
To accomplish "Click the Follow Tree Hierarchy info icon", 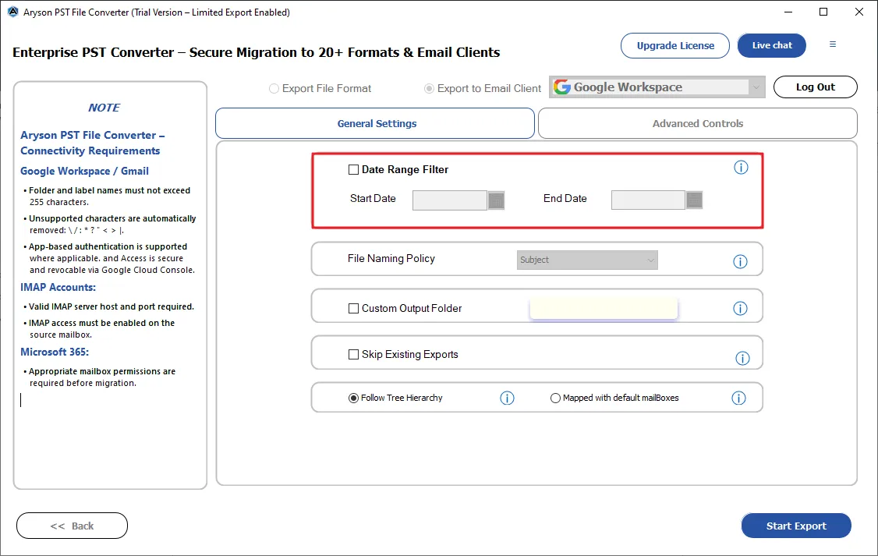I will pyautogui.click(x=507, y=398).
